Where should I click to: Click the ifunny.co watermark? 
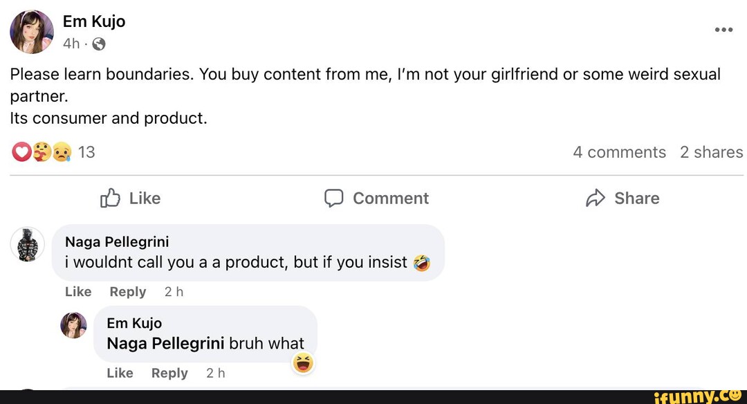click(x=699, y=396)
